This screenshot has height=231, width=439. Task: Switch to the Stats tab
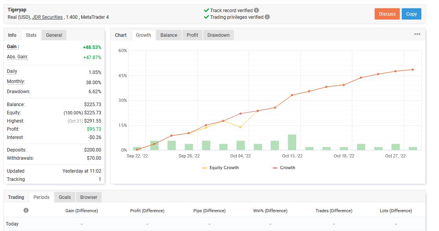coord(31,35)
